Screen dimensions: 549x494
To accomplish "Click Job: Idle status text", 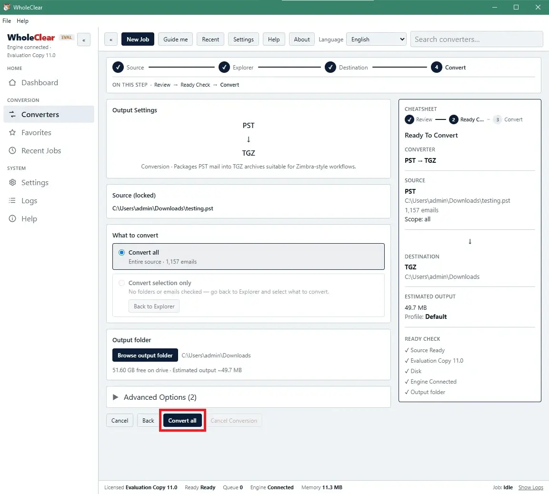I will [x=503, y=487].
